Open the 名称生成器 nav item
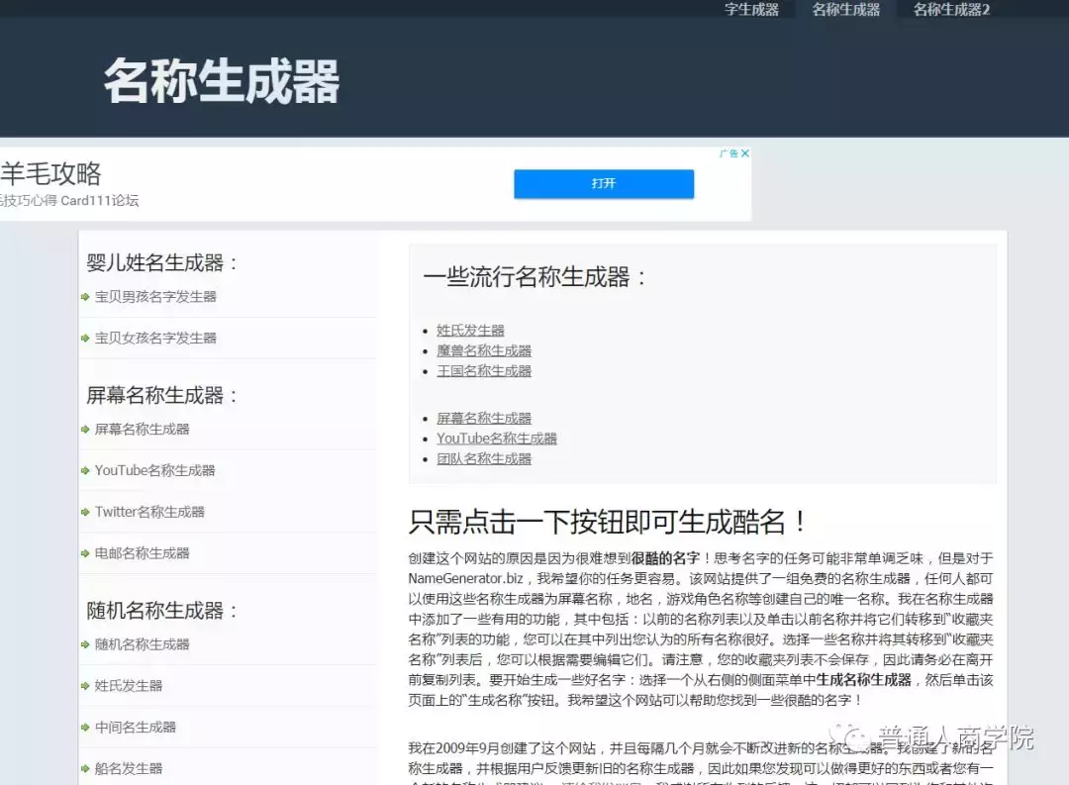 [x=847, y=10]
